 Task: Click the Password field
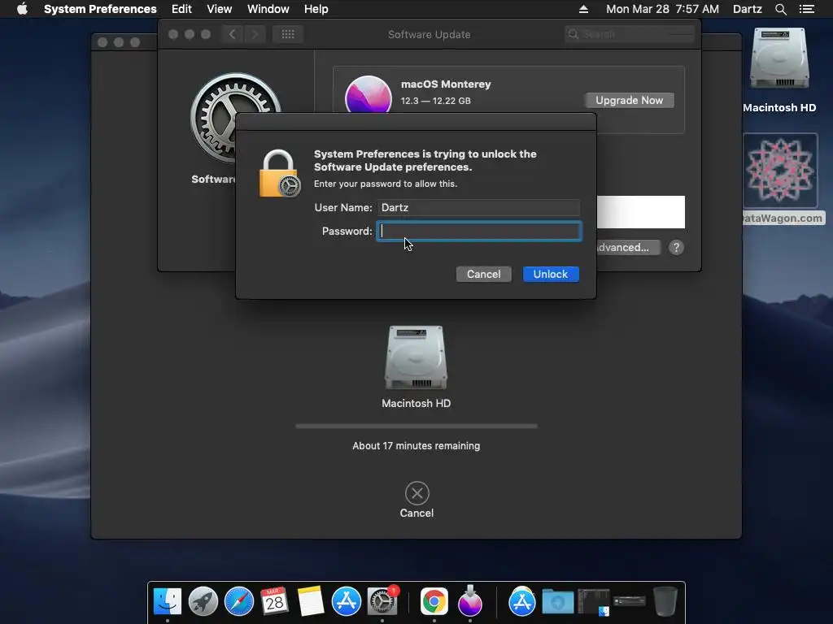point(479,232)
